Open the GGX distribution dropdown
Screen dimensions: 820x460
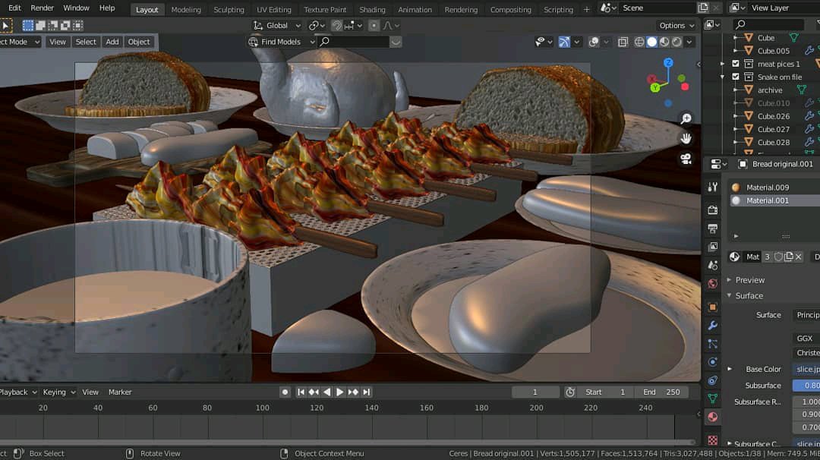806,339
